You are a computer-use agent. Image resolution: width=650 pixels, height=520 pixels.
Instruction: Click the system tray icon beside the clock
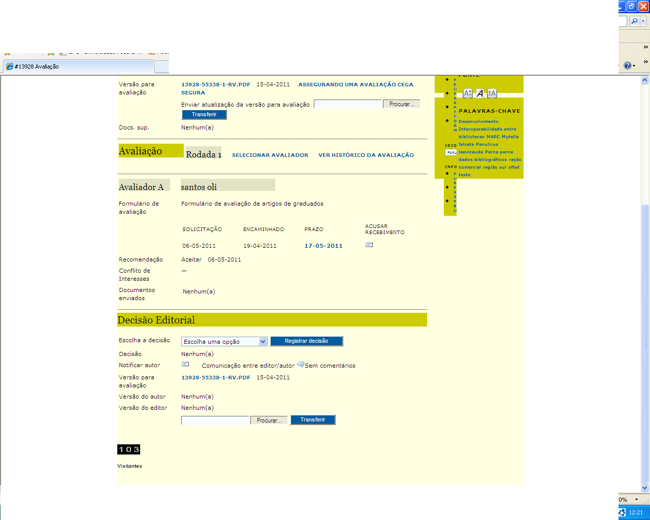click(622, 512)
